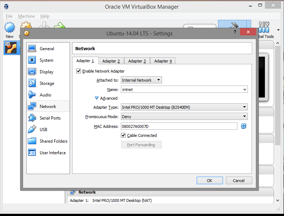Open the internal network Name combo box arrow
Image resolution: width=284 pixels, height=216 pixels.
(245, 90)
